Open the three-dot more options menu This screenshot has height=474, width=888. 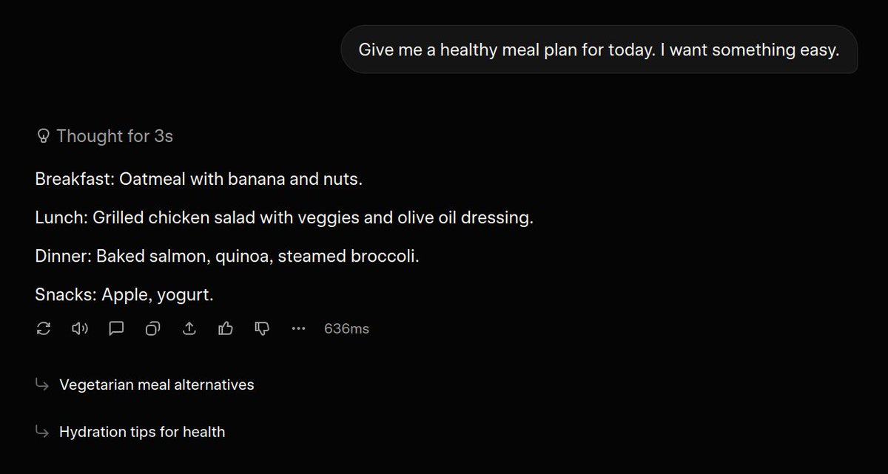[298, 328]
